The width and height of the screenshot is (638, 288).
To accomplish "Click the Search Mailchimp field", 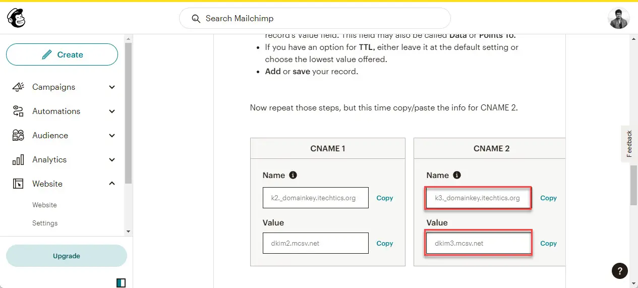I will tap(315, 19).
